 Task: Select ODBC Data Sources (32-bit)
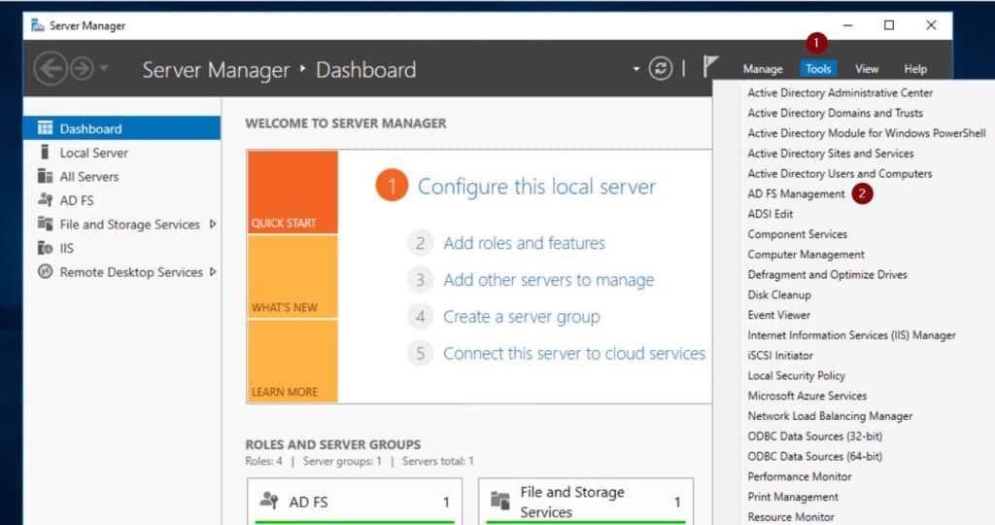tap(815, 437)
